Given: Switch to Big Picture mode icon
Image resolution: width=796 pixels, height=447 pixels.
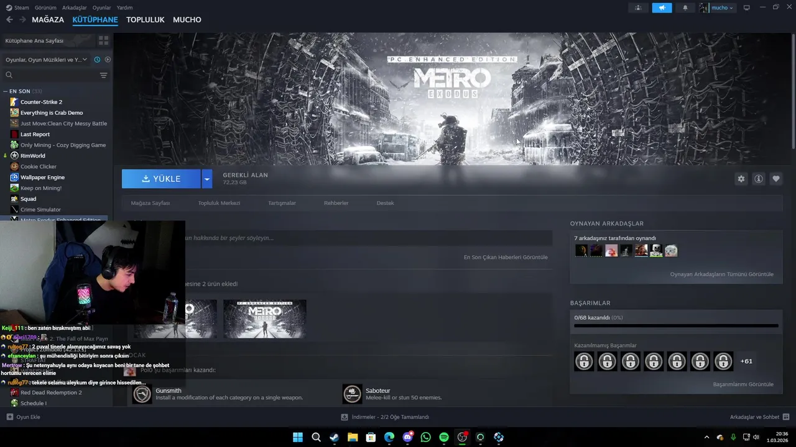Looking at the screenshot, I should (x=747, y=7).
